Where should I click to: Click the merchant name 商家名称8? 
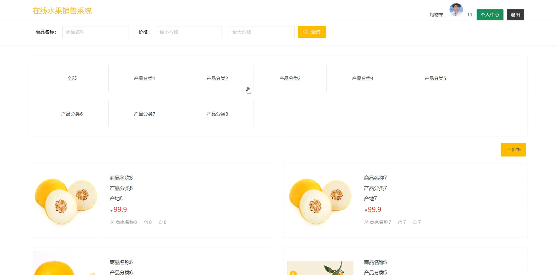126,222
